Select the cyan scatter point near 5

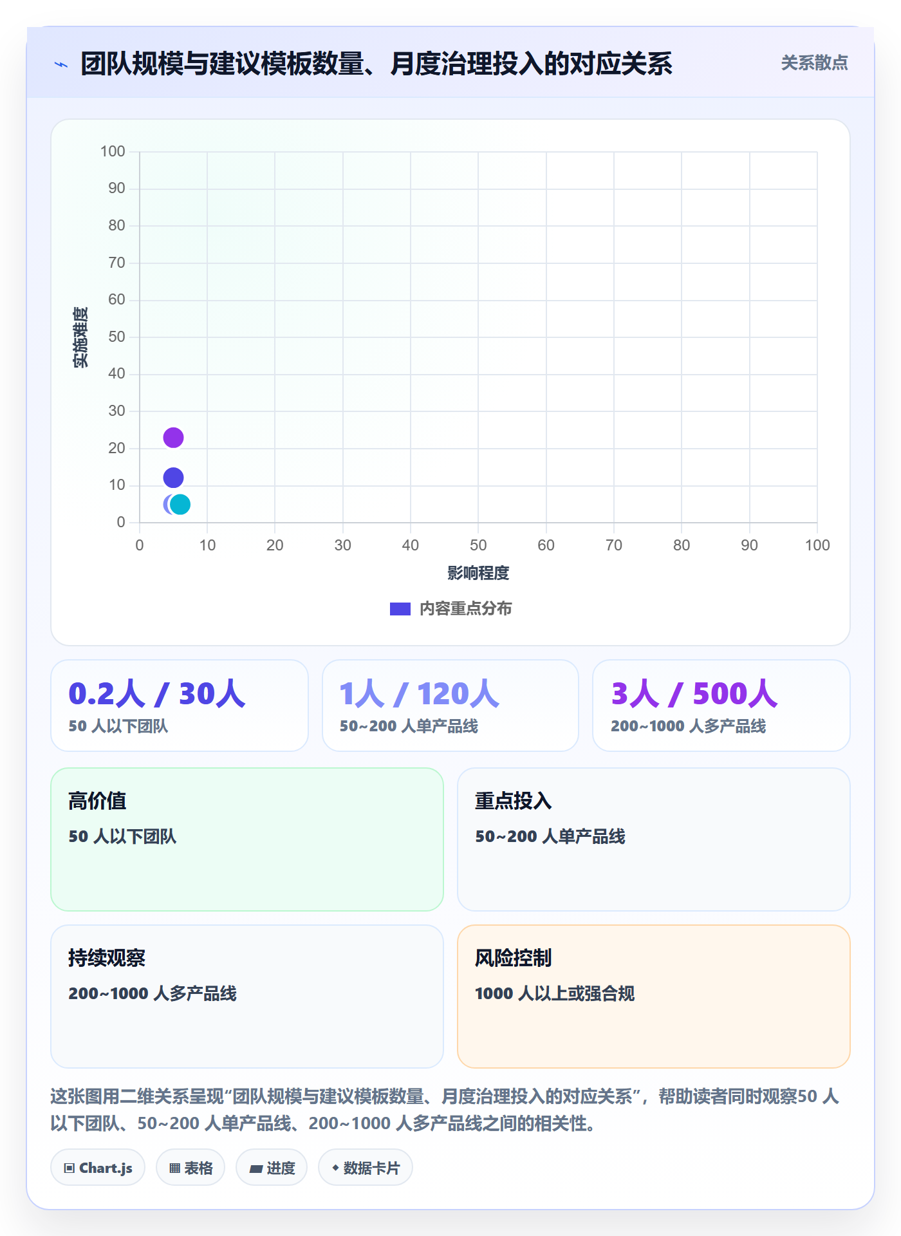(x=181, y=504)
